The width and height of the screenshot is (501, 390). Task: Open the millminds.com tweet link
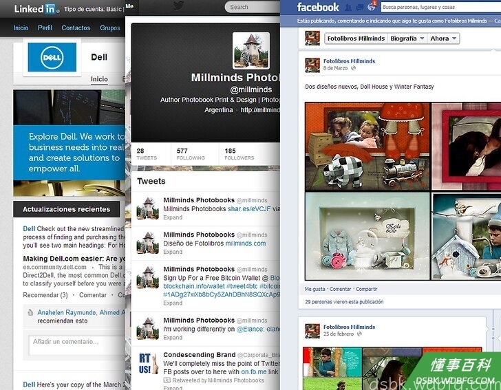(x=246, y=243)
